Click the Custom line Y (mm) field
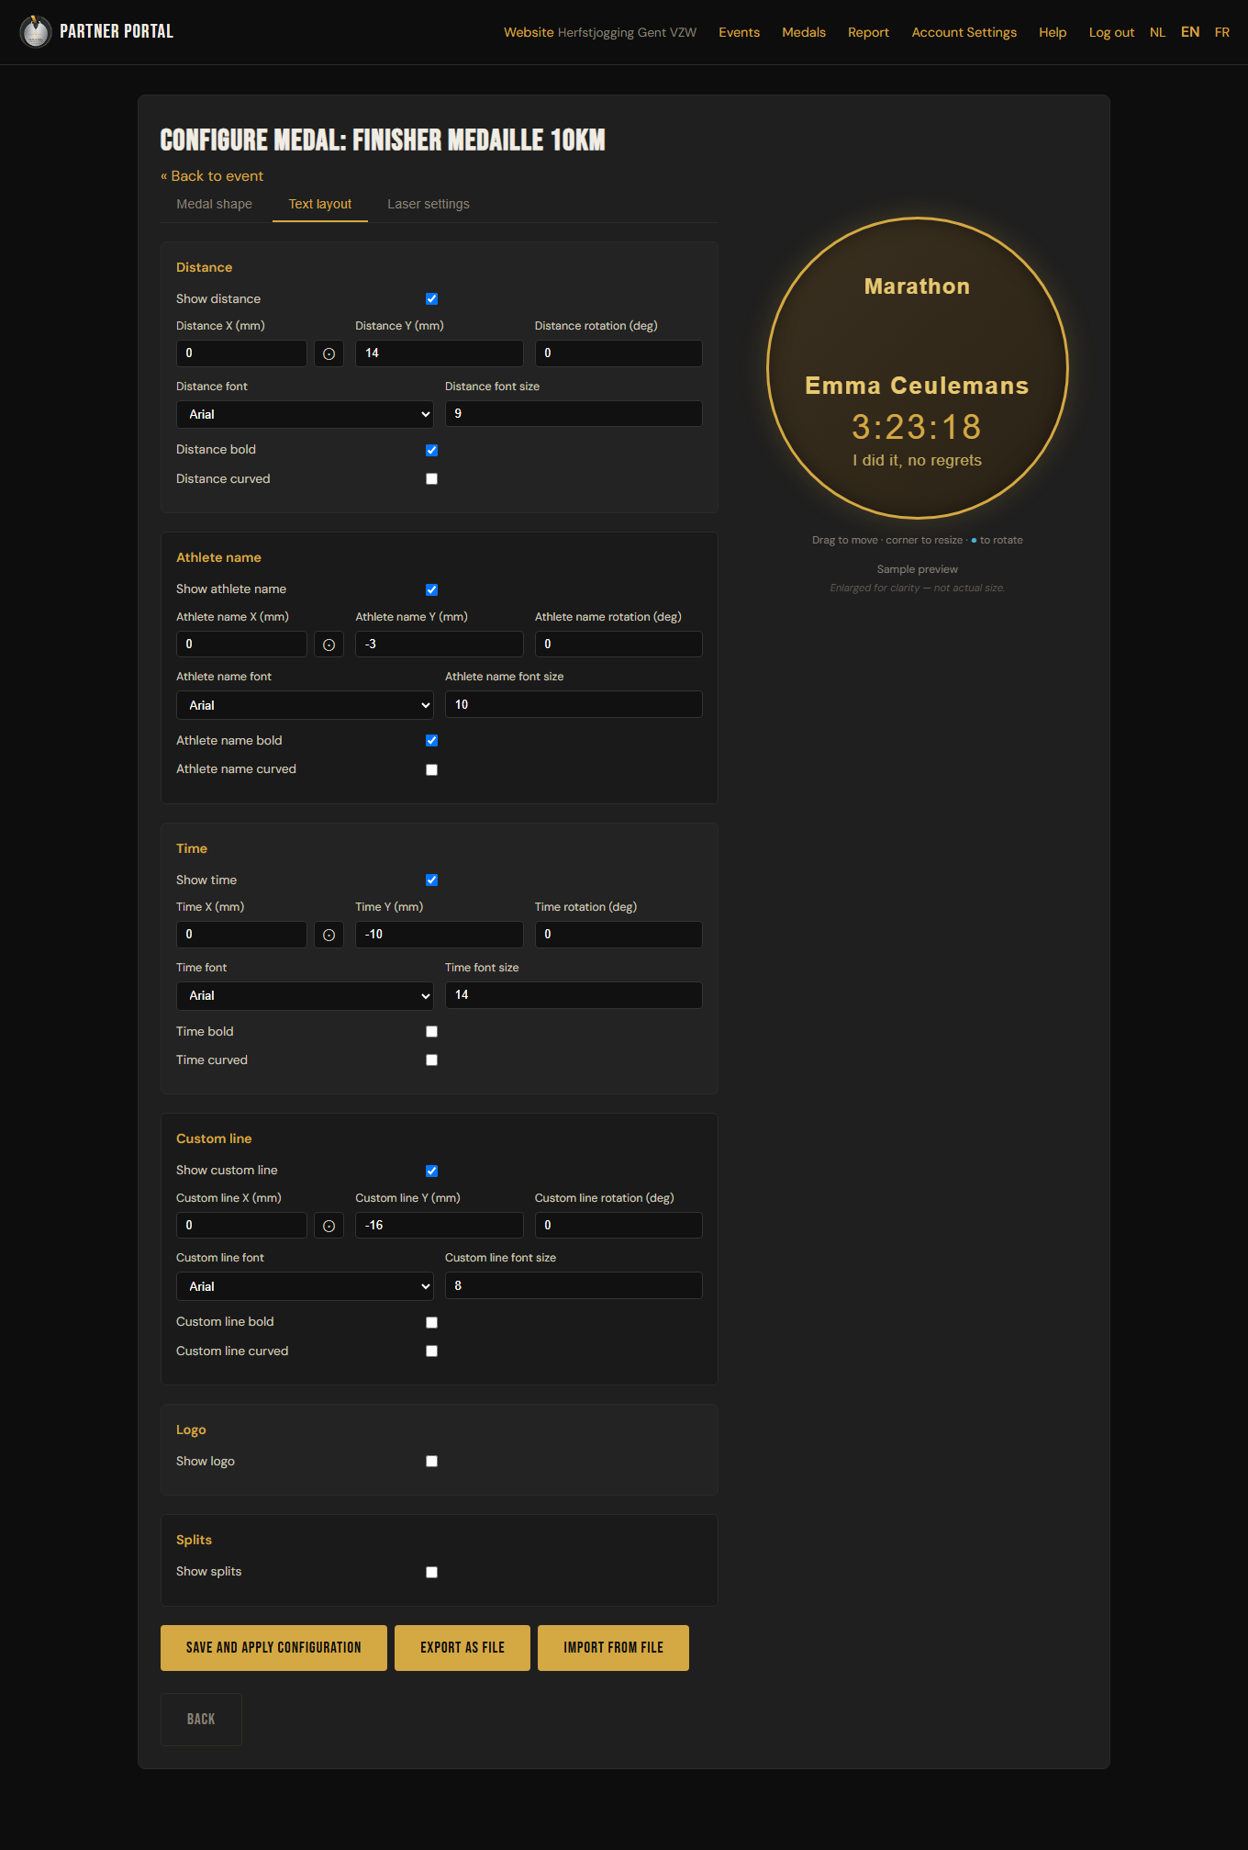Image resolution: width=1248 pixels, height=1850 pixels. (x=440, y=1226)
